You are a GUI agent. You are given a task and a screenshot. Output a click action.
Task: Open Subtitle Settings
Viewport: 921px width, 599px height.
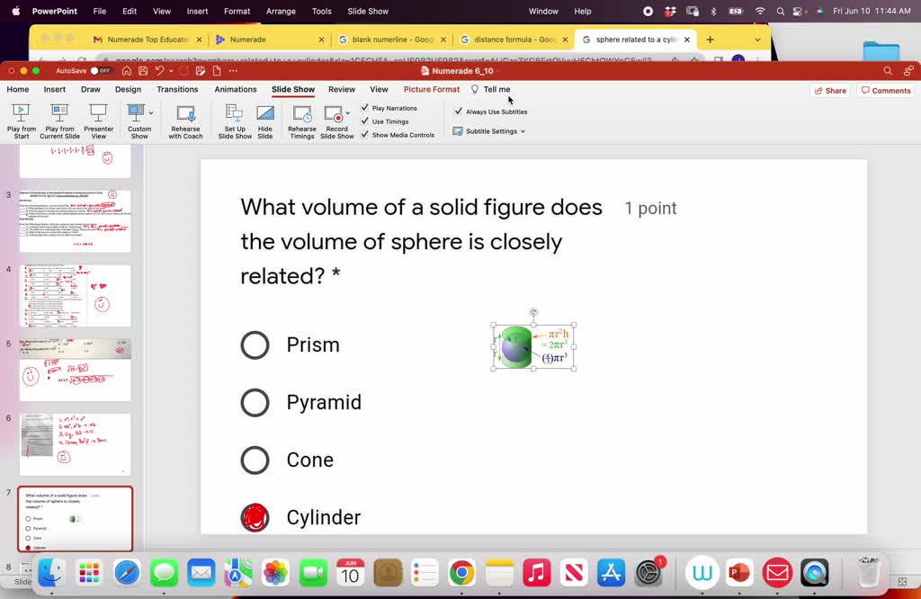click(x=491, y=130)
